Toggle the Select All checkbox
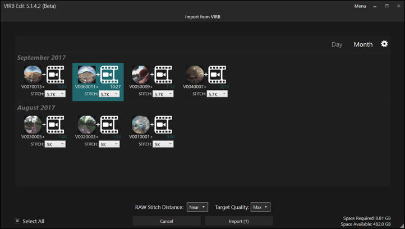The image size is (405, 229). tap(17, 221)
